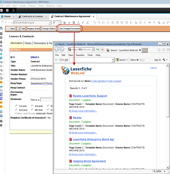Open the Calendar icon in the Notes top bar
The height and width of the screenshot is (174, 170).
[7, 10]
